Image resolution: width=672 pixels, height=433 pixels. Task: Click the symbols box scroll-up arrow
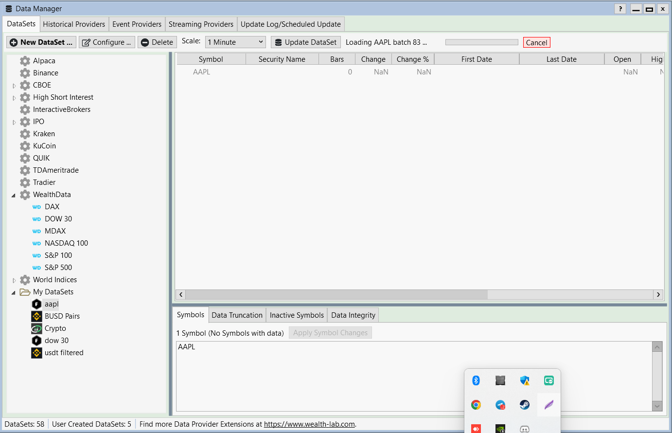[x=657, y=347]
